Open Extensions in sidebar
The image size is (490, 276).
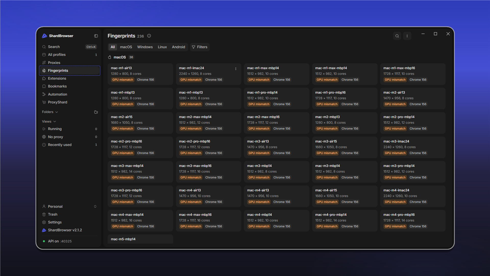69,78
